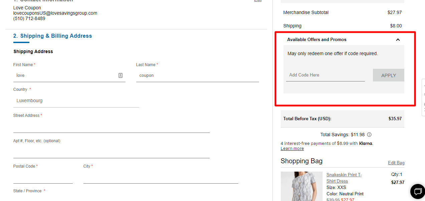Select the Size: XXS text
This screenshot has height=201, width=425.
point(336,188)
